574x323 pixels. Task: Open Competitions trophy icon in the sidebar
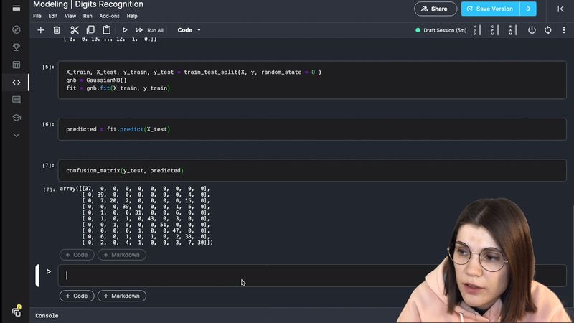pyautogui.click(x=16, y=47)
